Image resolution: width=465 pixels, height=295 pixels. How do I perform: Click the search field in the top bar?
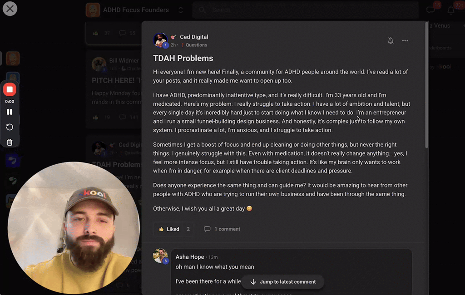[304, 10]
